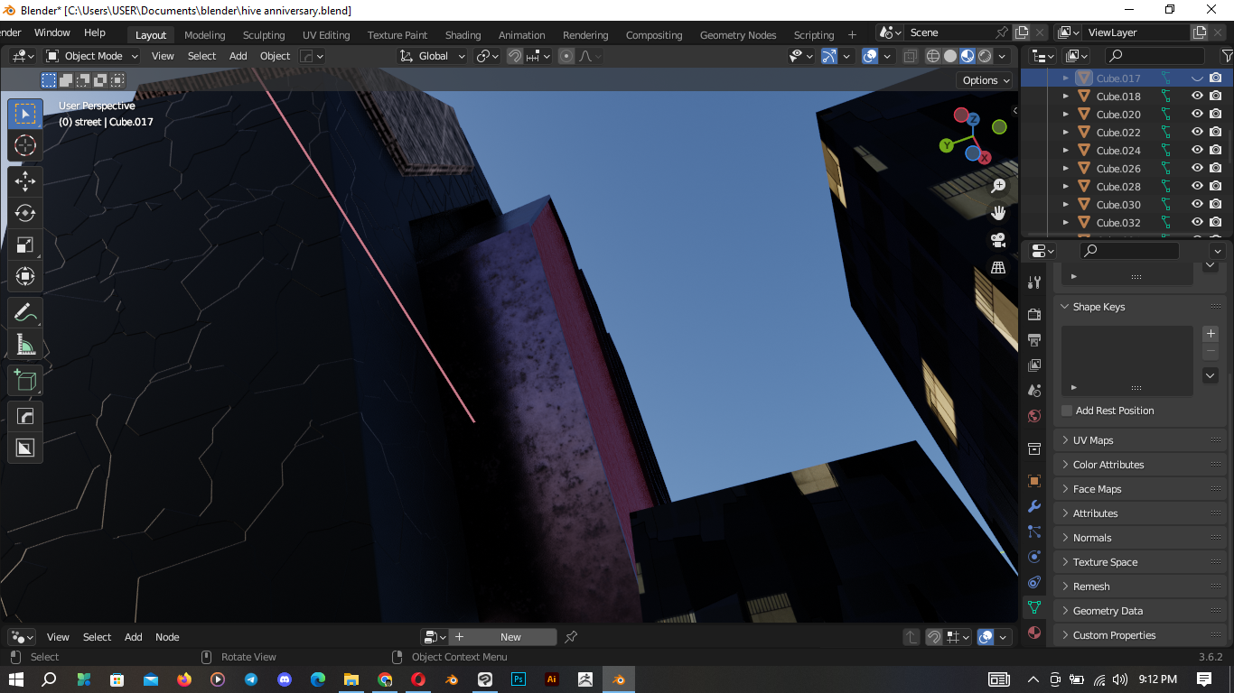Switch orthographic perspective grid icon
This screenshot has width=1234, height=693.
coord(998,267)
